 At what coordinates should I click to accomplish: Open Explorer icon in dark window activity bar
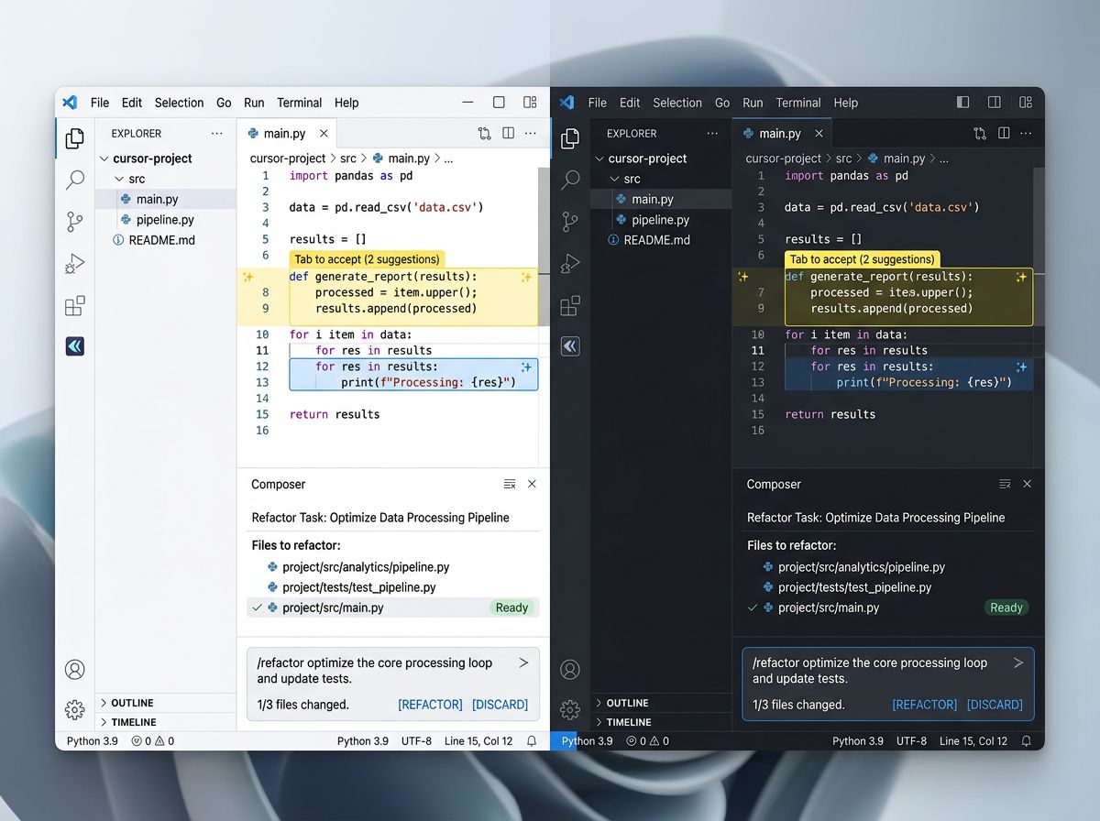click(x=570, y=138)
